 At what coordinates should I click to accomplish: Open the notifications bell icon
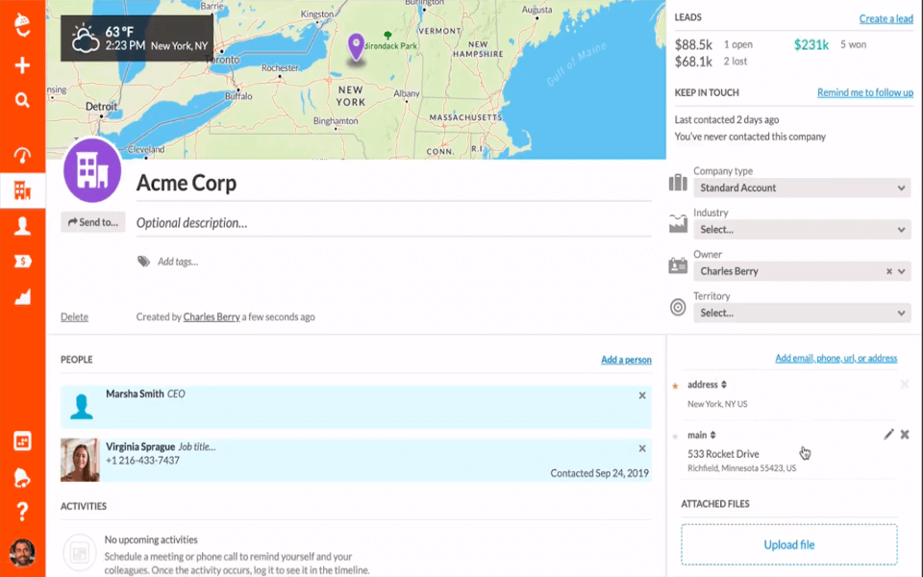pos(22,479)
